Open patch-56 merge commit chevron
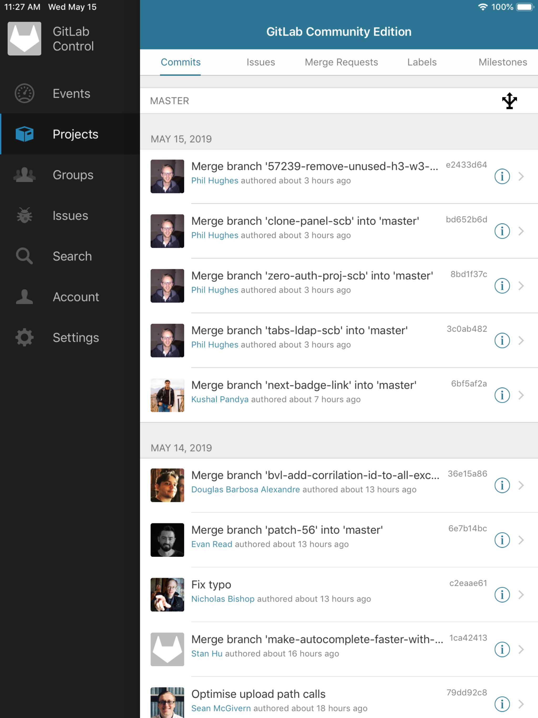538x718 pixels. click(x=521, y=540)
